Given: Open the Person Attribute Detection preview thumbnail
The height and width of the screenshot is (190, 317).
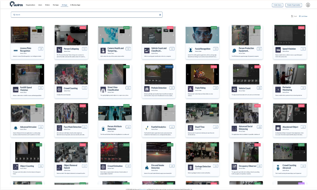Looking at the screenshot, I should (x=115, y=113).
